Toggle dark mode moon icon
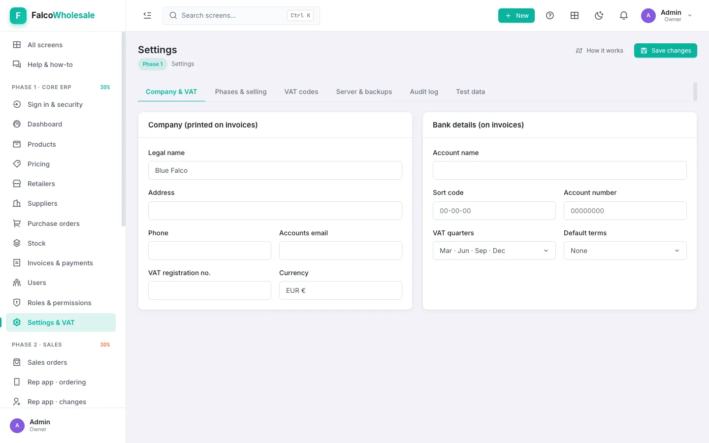 [599, 15]
